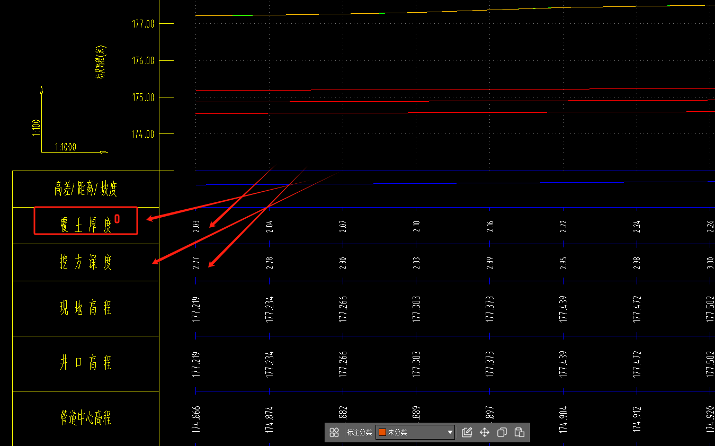Select cover thickness value 2.03
This screenshot has width=715, height=446.
(x=196, y=226)
